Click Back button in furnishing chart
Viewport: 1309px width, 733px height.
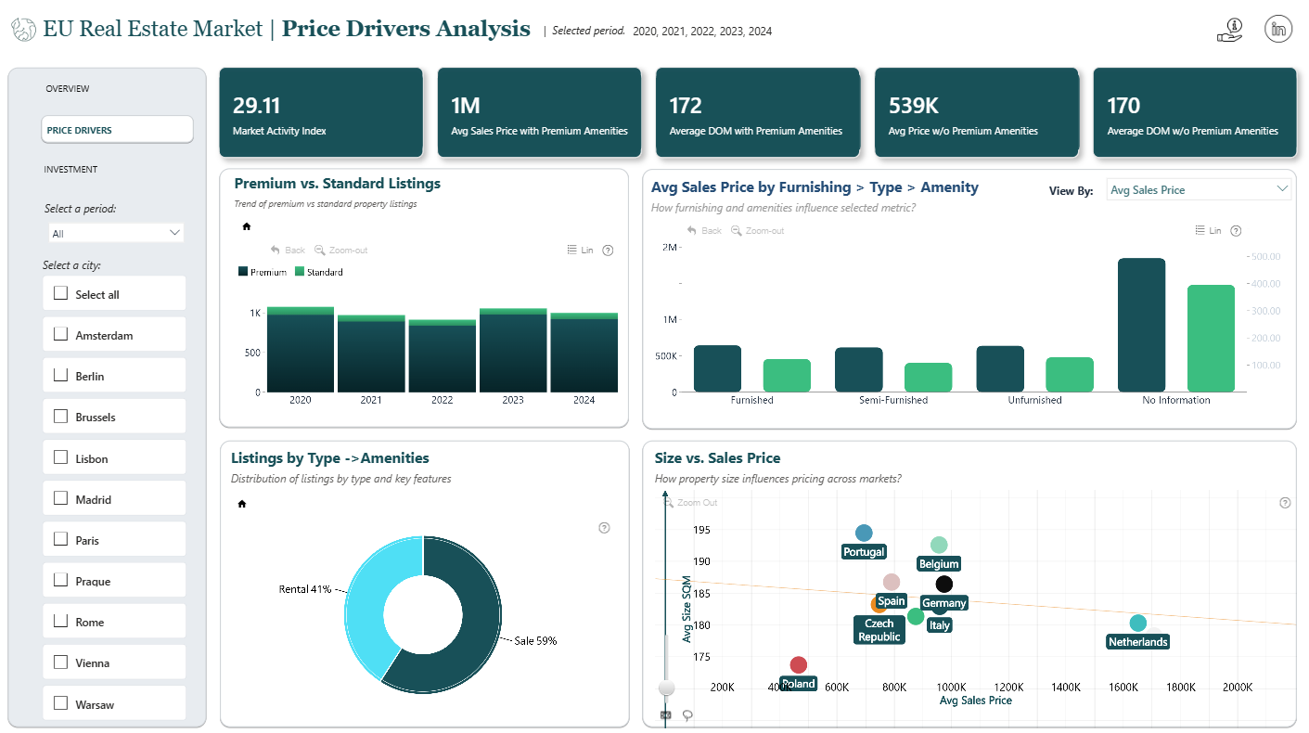pos(704,230)
